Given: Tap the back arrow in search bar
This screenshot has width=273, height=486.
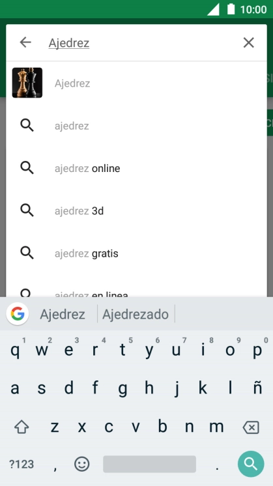Looking at the screenshot, I should [25, 42].
